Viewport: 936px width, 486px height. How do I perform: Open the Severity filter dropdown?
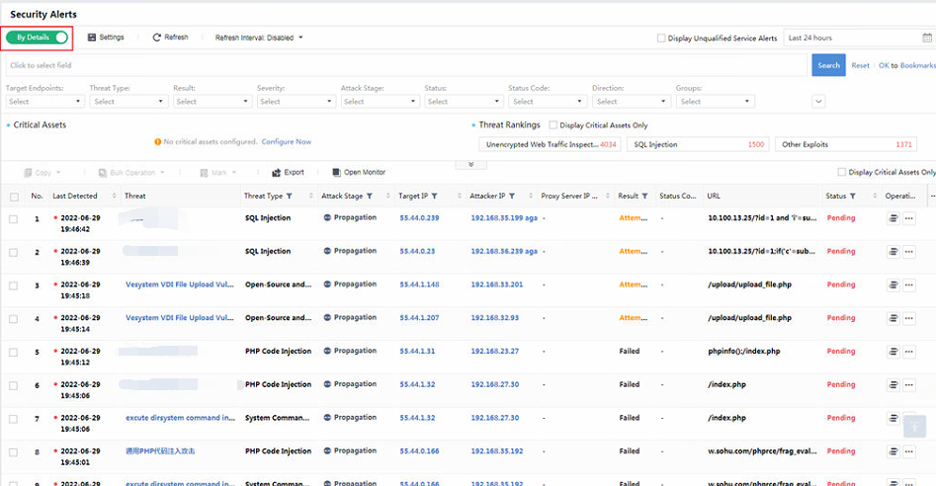296,101
